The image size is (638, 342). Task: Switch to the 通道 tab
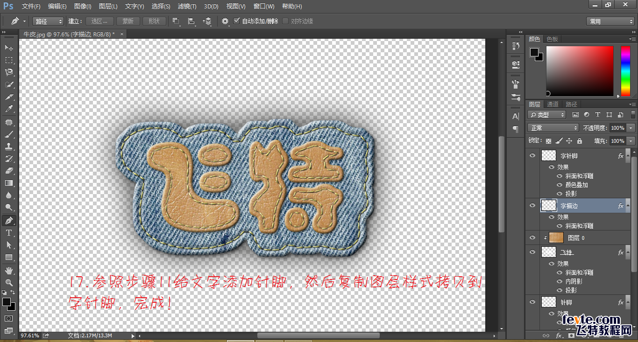[x=553, y=104]
